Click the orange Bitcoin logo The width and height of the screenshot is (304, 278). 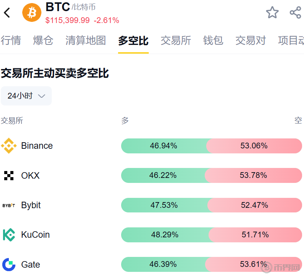tap(32, 13)
